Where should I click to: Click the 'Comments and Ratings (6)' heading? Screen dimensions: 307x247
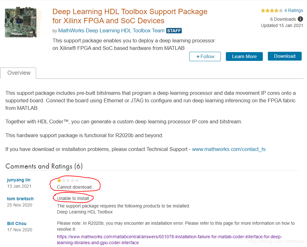click(x=44, y=166)
